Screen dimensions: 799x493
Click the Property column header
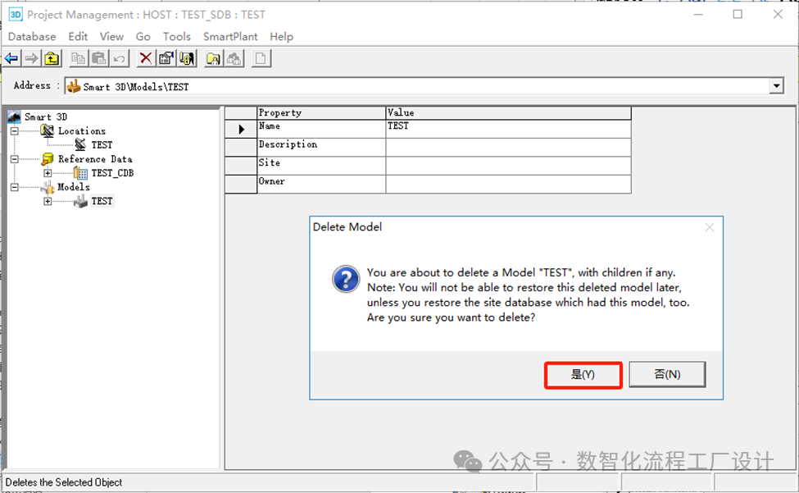point(321,112)
